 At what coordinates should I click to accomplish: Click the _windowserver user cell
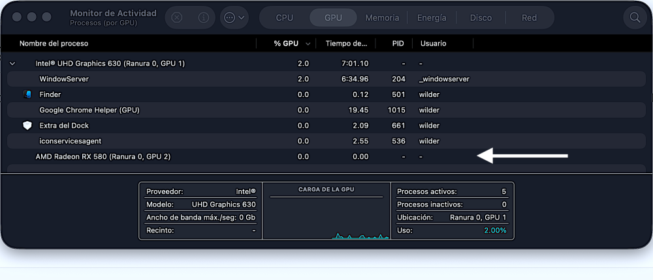444,79
